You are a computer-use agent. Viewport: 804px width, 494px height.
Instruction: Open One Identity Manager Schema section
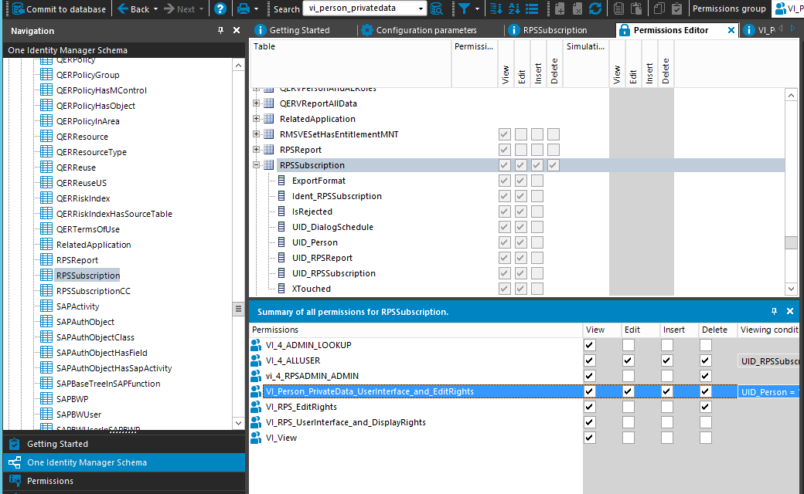[124, 462]
